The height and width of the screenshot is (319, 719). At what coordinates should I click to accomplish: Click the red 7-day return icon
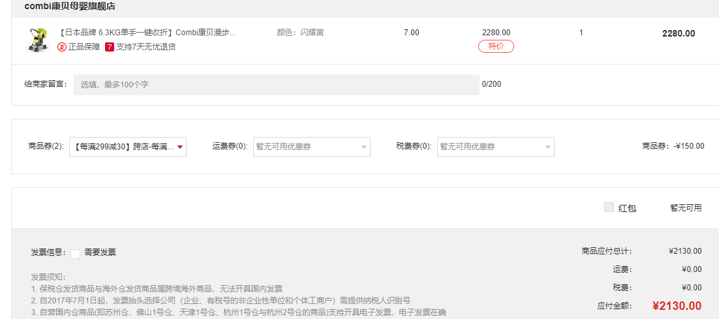pos(110,47)
